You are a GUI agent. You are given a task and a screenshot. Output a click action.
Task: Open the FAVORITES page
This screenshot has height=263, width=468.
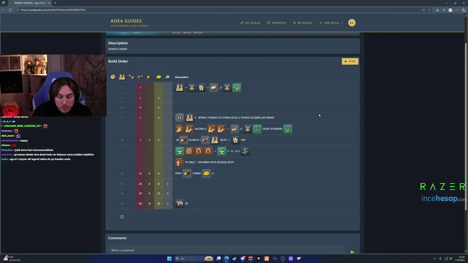click(x=277, y=23)
